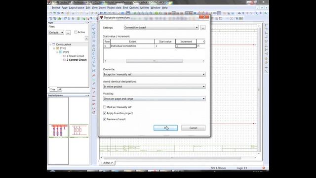Enable 'Mark as manually set' checkbox
The width and height of the screenshot is (316, 178).
click(x=104, y=107)
